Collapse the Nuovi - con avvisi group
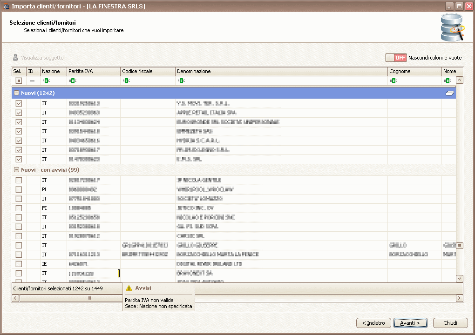This screenshot has width=475, height=335. coord(17,170)
